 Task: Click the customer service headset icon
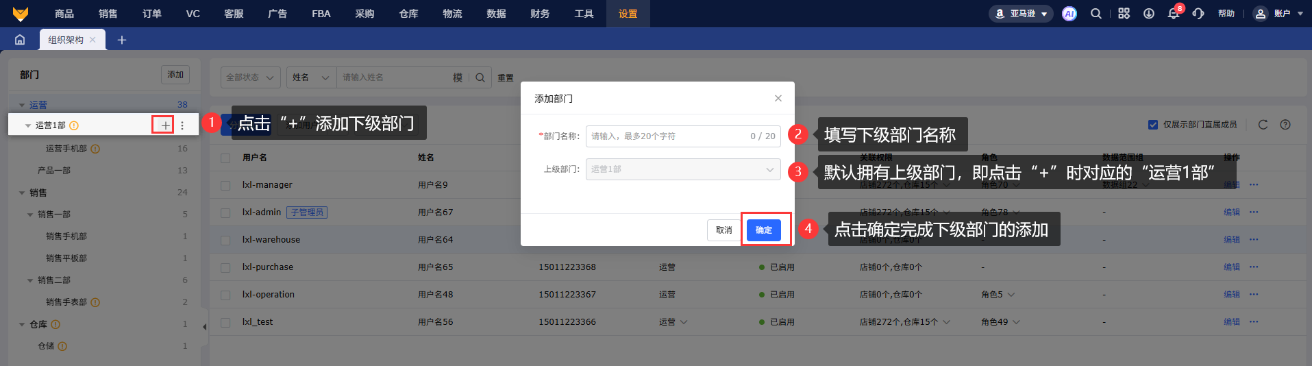[x=1198, y=14]
